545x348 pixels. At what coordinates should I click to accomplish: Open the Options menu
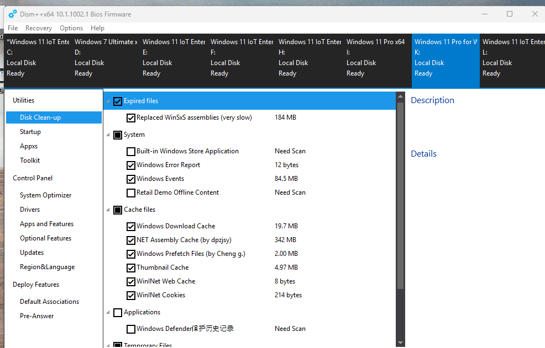pos(71,28)
